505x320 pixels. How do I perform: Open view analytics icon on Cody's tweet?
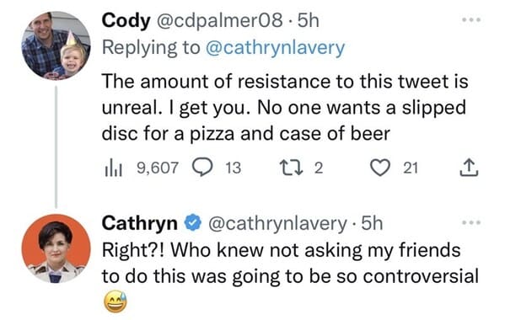[113, 168]
